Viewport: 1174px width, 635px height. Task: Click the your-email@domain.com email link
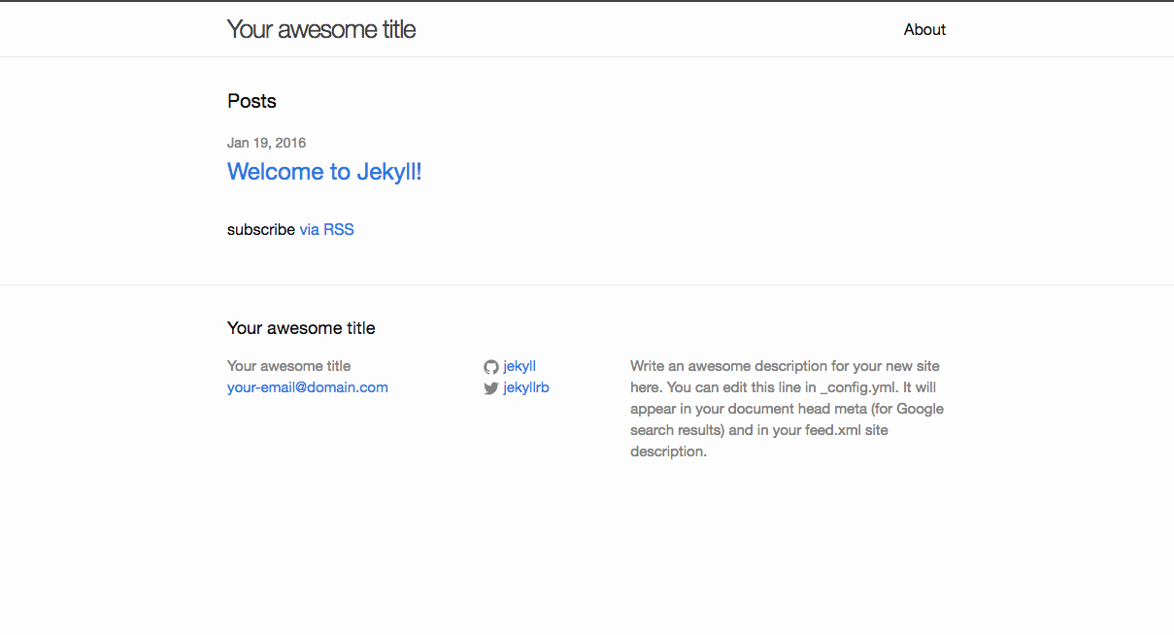[x=308, y=387]
